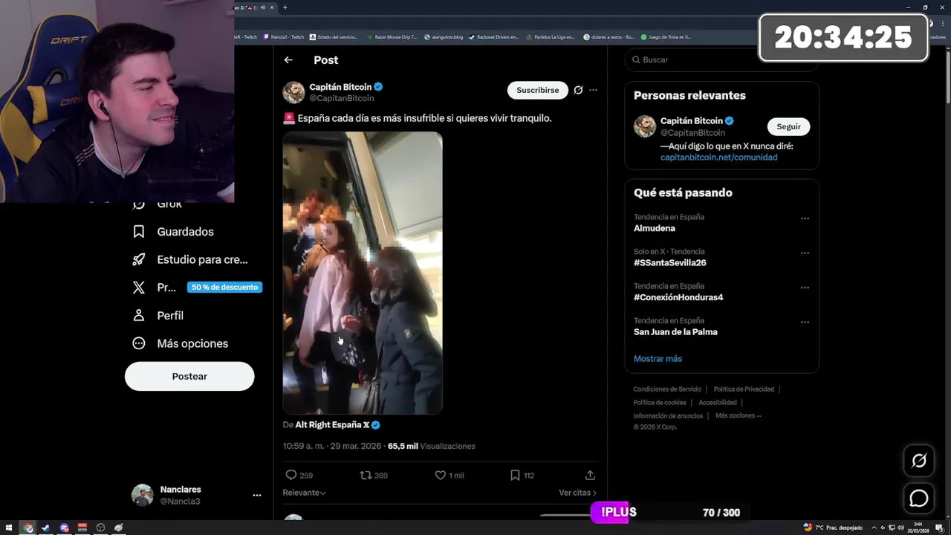Open capitanbitcoin.net/comunidad link
951x535 pixels.
tap(719, 158)
